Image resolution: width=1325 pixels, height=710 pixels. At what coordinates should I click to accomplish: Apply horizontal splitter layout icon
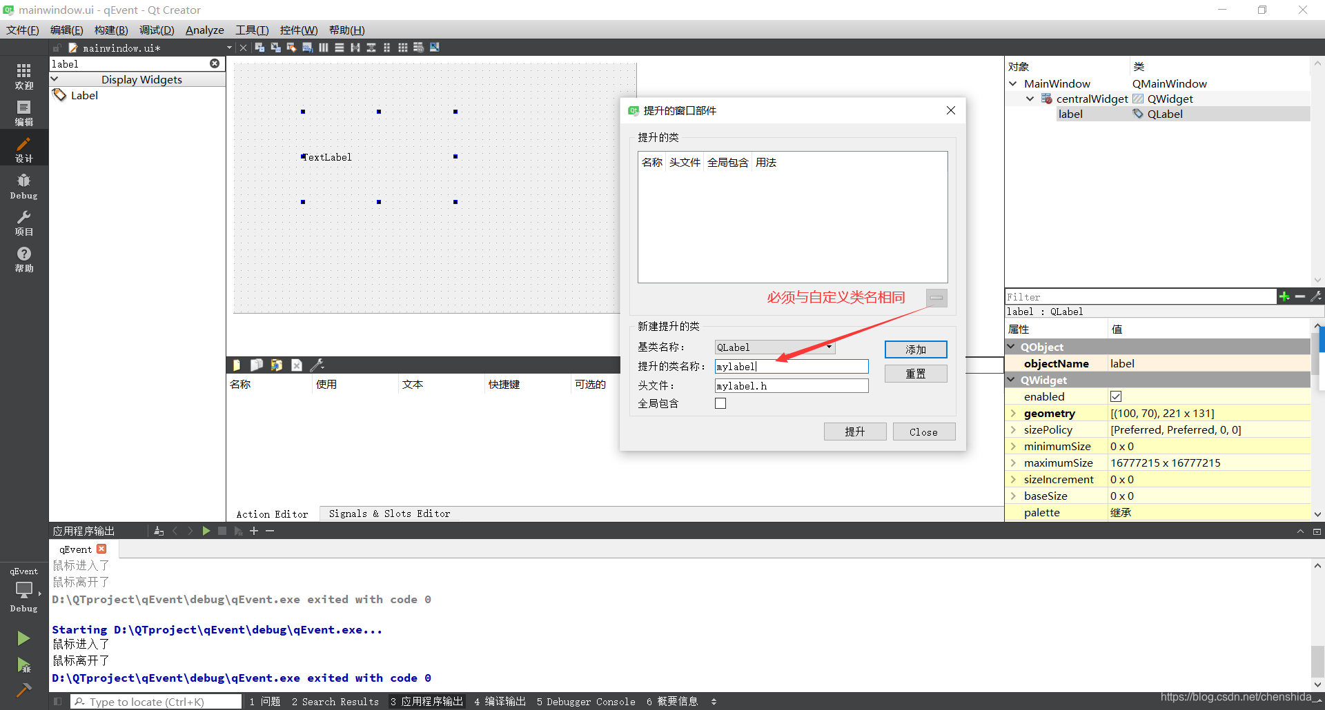pos(355,48)
